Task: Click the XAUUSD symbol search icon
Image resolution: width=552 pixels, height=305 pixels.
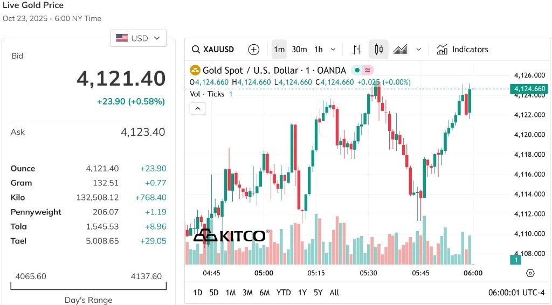Action: click(x=196, y=50)
